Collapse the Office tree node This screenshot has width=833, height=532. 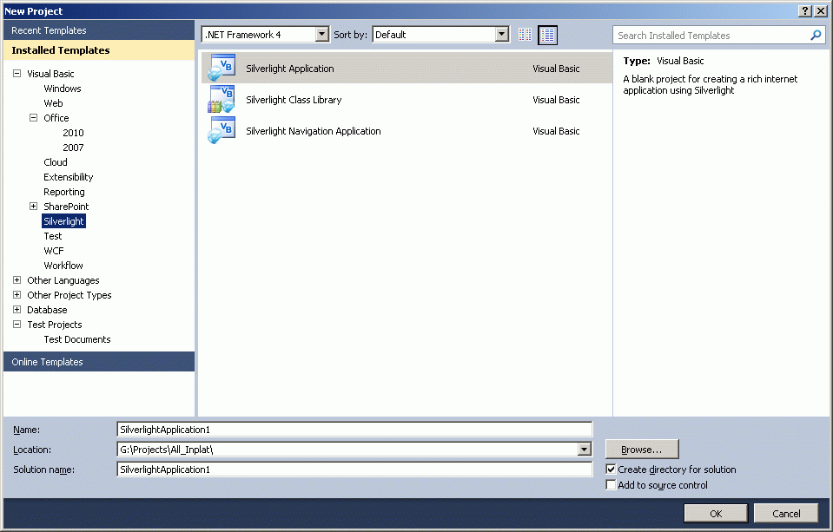[x=34, y=118]
